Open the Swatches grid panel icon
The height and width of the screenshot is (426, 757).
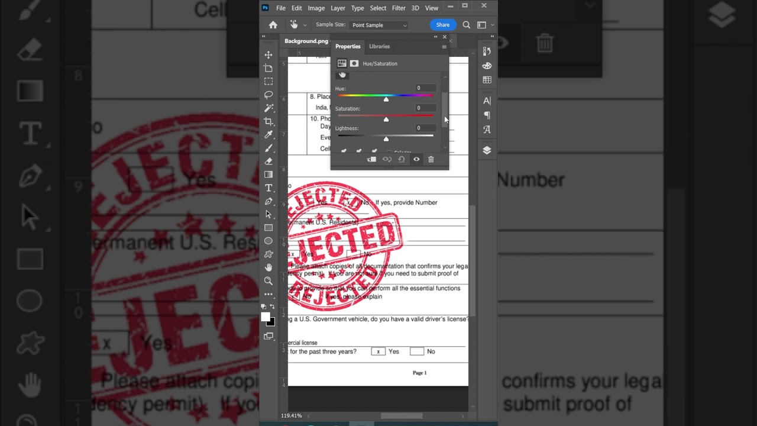[487, 80]
